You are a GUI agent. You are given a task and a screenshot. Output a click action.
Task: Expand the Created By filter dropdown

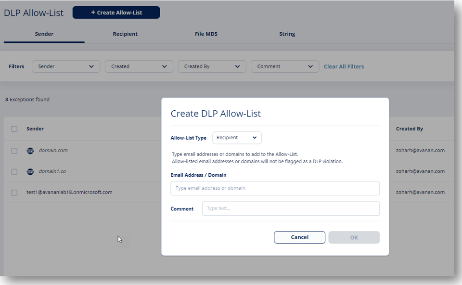pos(212,66)
